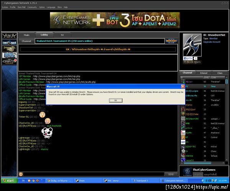Close the Warcraft III error dialog
230x191 pixels.
(183, 86)
